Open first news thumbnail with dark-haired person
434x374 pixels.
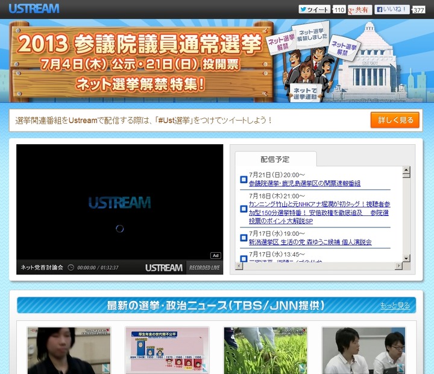tap(69, 350)
